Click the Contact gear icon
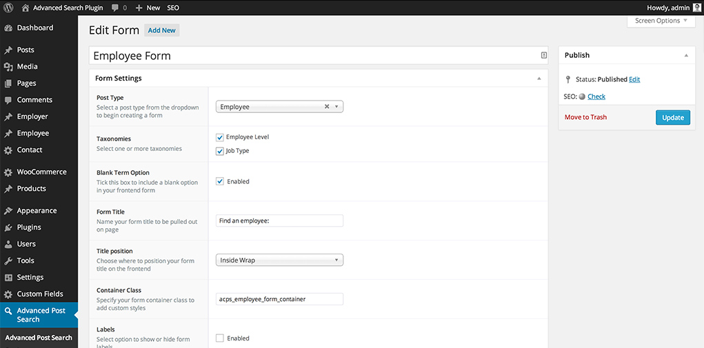 click(8, 150)
